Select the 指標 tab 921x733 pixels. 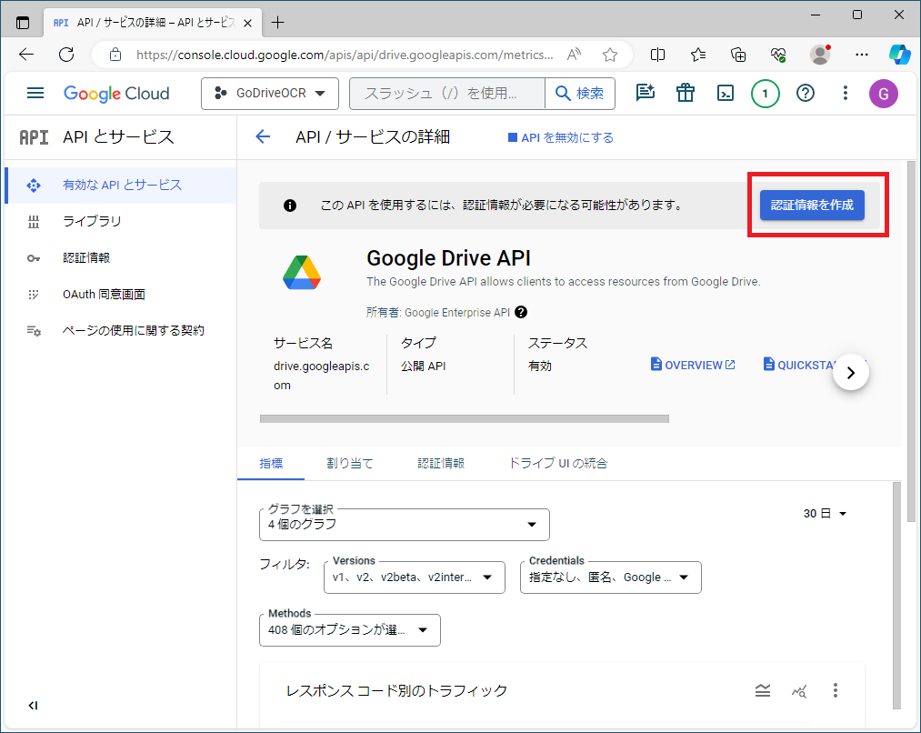click(x=271, y=464)
